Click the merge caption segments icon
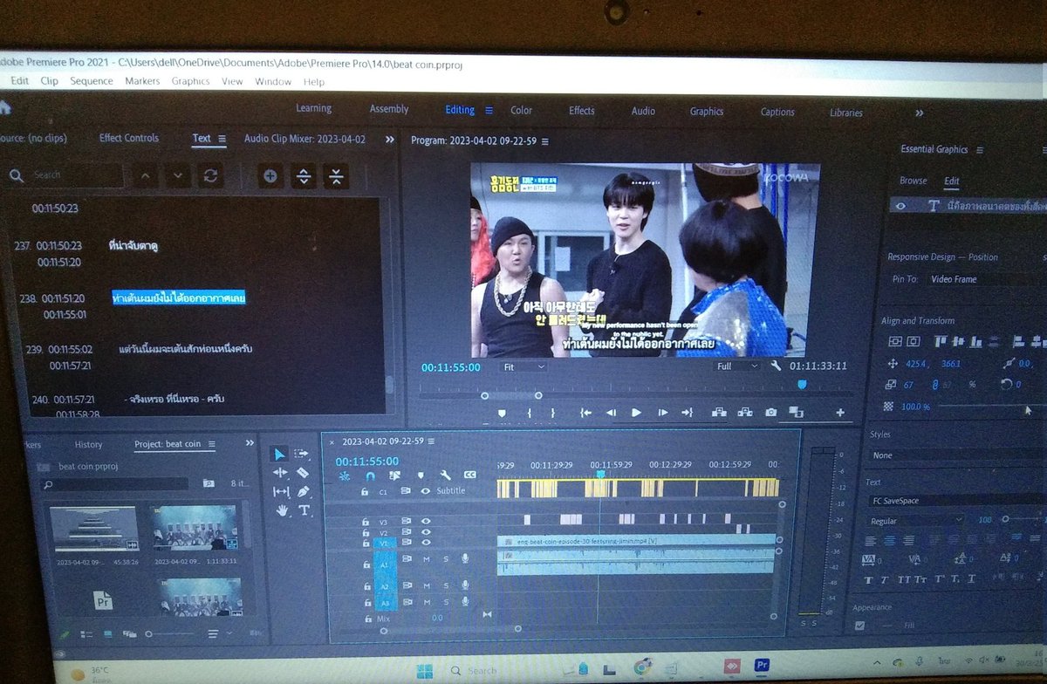The height and width of the screenshot is (684, 1047). (336, 176)
